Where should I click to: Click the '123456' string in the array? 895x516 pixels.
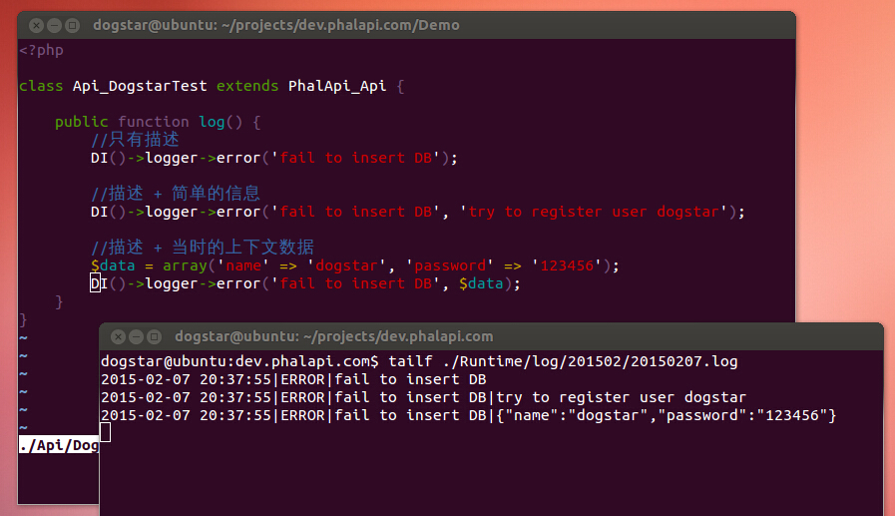pyautogui.click(x=567, y=266)
